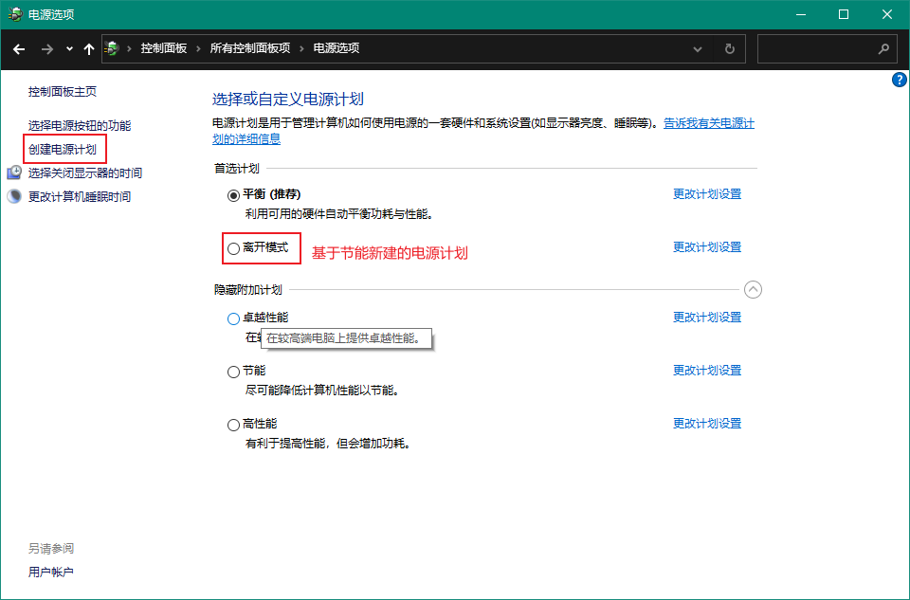Maximize the 电源选项 window
Screen dimensions: 910x600
pos(844,14)
